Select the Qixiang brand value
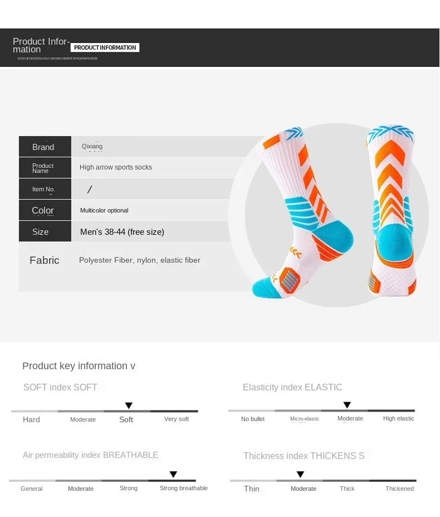The image size is (440, 517). (92, 147)
